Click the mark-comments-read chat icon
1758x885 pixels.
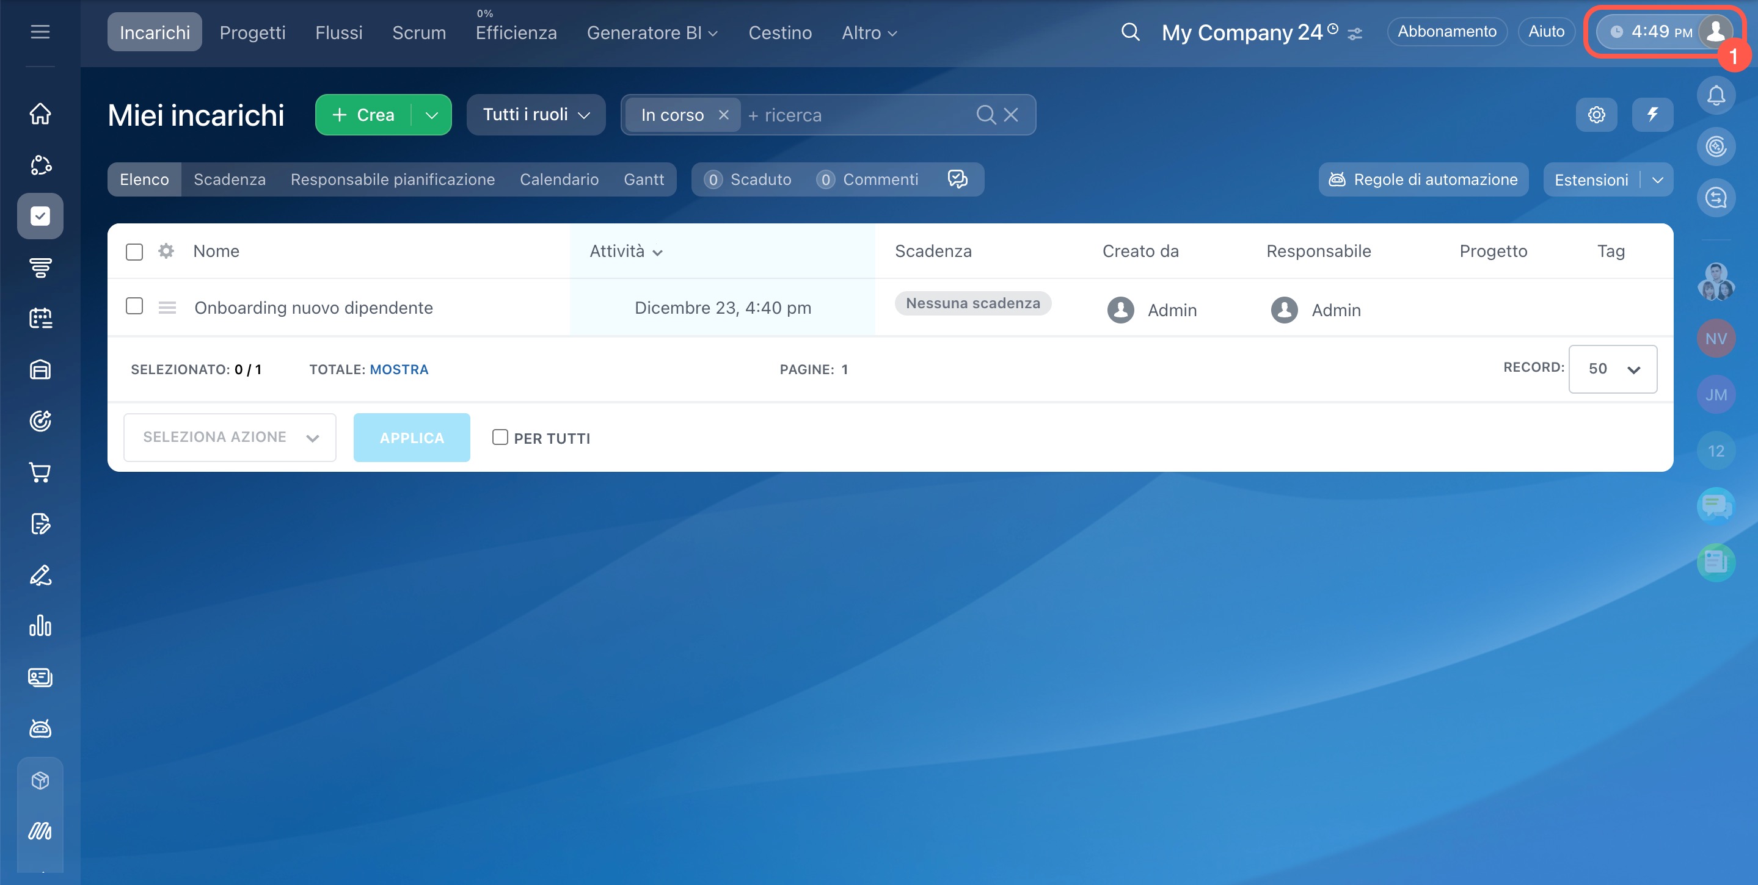(957, 179)
